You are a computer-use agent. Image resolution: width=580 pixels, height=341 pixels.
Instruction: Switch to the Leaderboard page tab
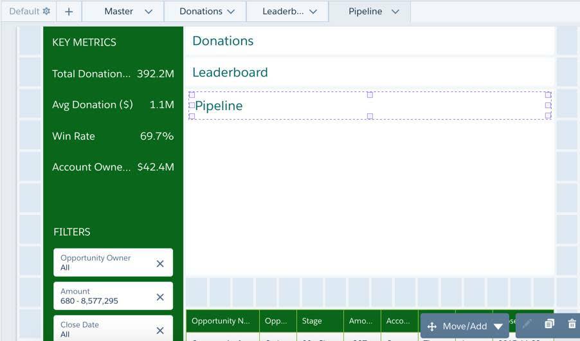click(x=283, y=12)
